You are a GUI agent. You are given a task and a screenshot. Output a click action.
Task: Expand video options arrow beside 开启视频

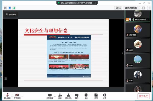tap(22, 96)
